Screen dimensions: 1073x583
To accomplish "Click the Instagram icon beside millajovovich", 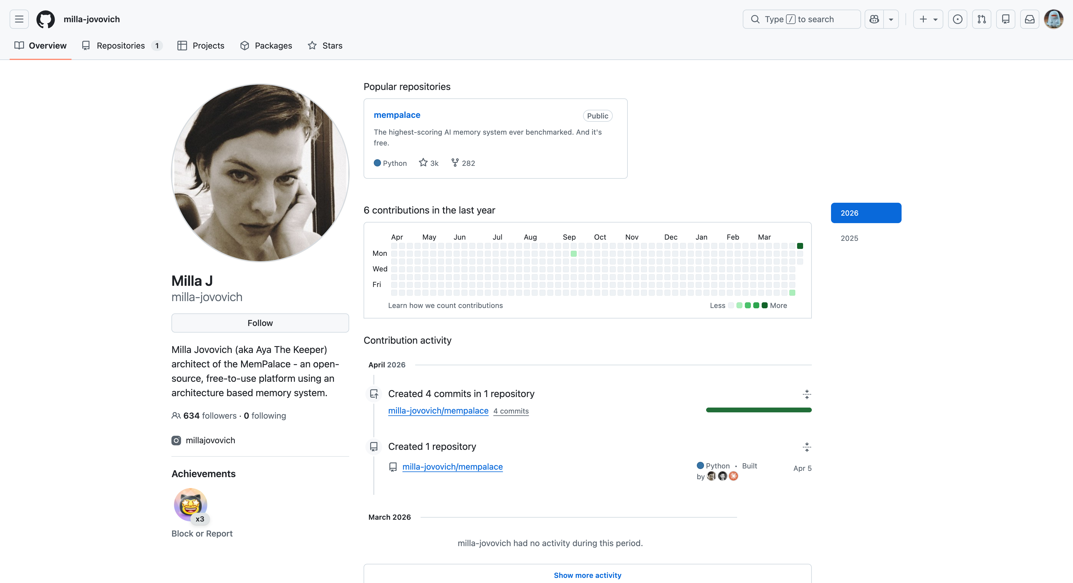I will 176,440.
